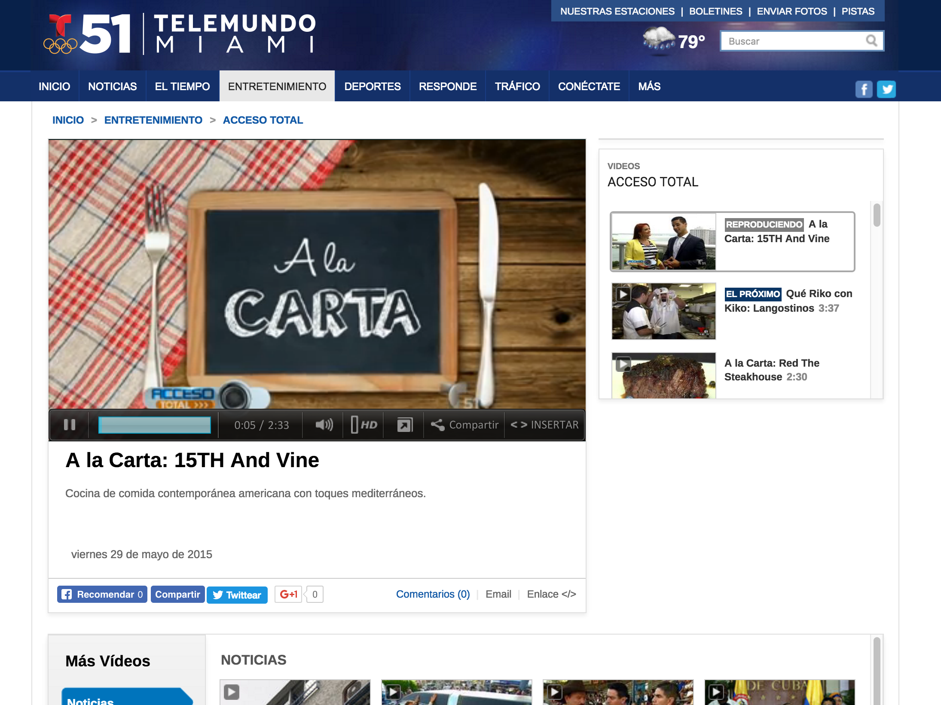The height and width of the screenshot is (705, 941).
Task: Open Comentarios (0) link
Action: coord(433,594)
